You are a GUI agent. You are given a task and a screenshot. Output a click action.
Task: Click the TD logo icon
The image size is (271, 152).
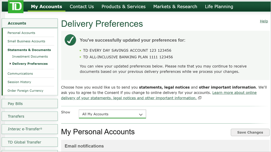pyautogui.click(x=16, y=6)
